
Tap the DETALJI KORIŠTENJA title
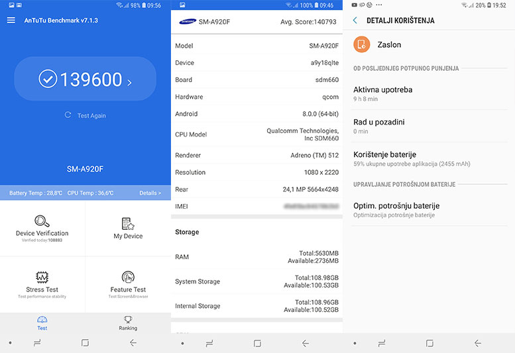pyautogui.click(x=400, y=21)
